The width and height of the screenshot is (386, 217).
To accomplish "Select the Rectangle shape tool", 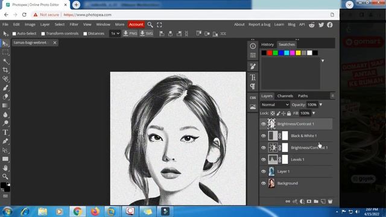I will point(5,159).
